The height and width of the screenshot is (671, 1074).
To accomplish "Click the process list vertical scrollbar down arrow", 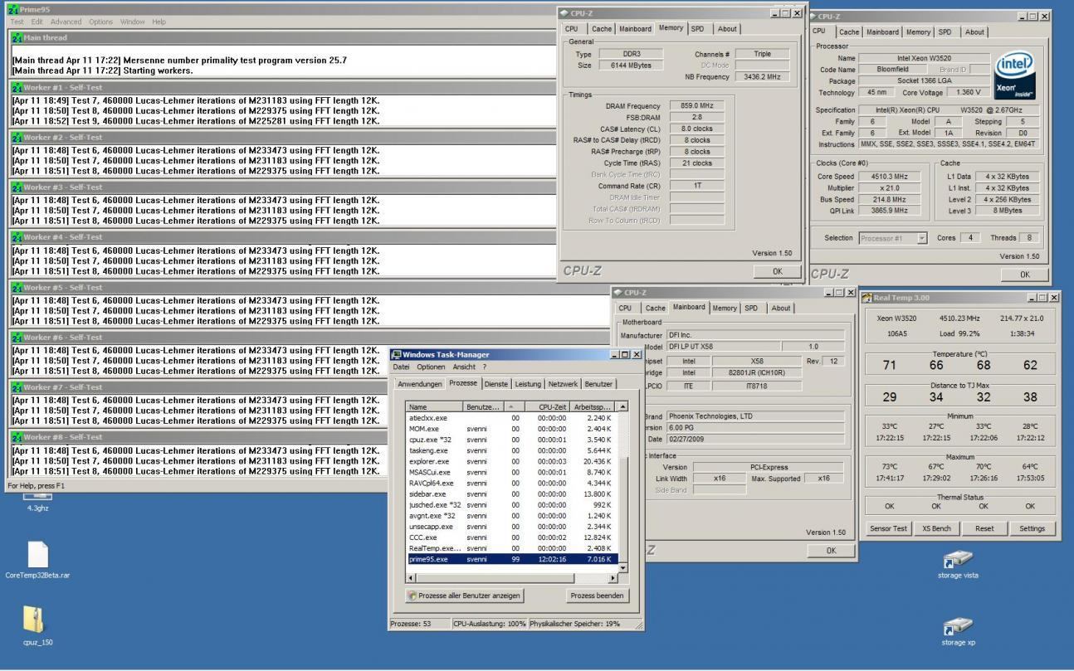I will (623, 567).
